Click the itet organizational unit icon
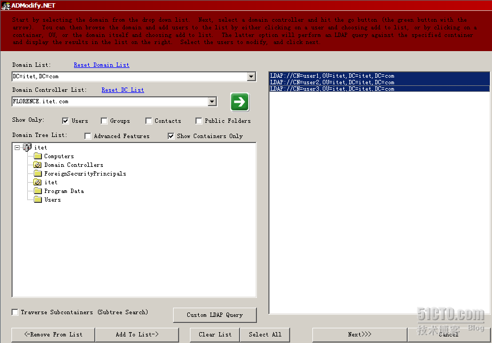 (x=38, y=182)
